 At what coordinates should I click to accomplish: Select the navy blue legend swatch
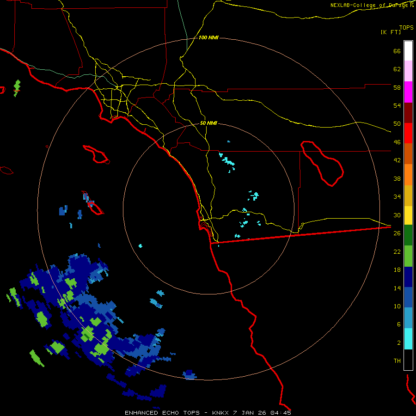tap(408, 277)
